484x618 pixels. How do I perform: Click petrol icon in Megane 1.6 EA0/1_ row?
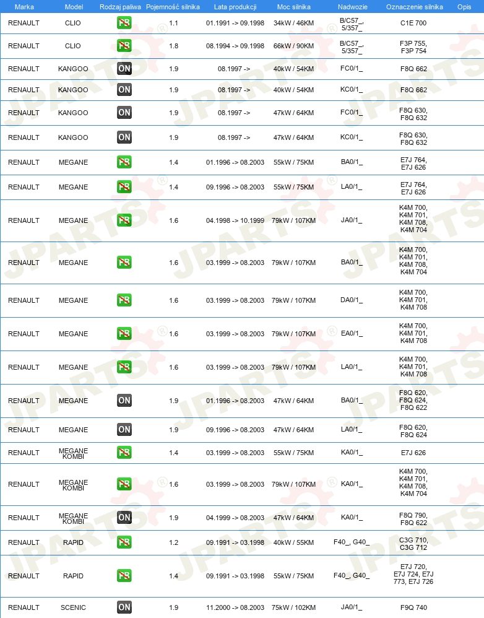coord(124,334)
